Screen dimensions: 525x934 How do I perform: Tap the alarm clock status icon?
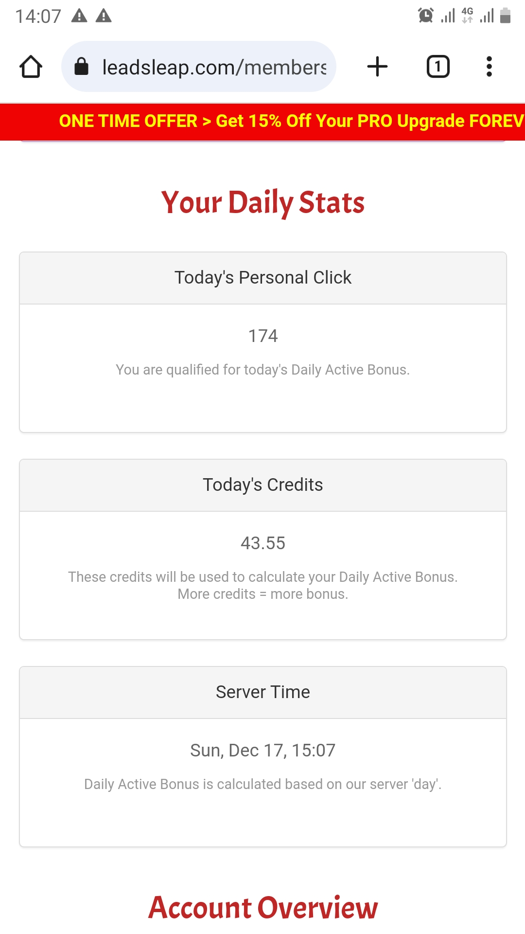pos(425,16)
